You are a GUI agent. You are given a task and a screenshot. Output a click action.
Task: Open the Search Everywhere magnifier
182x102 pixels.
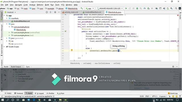[x=176, y=8]
